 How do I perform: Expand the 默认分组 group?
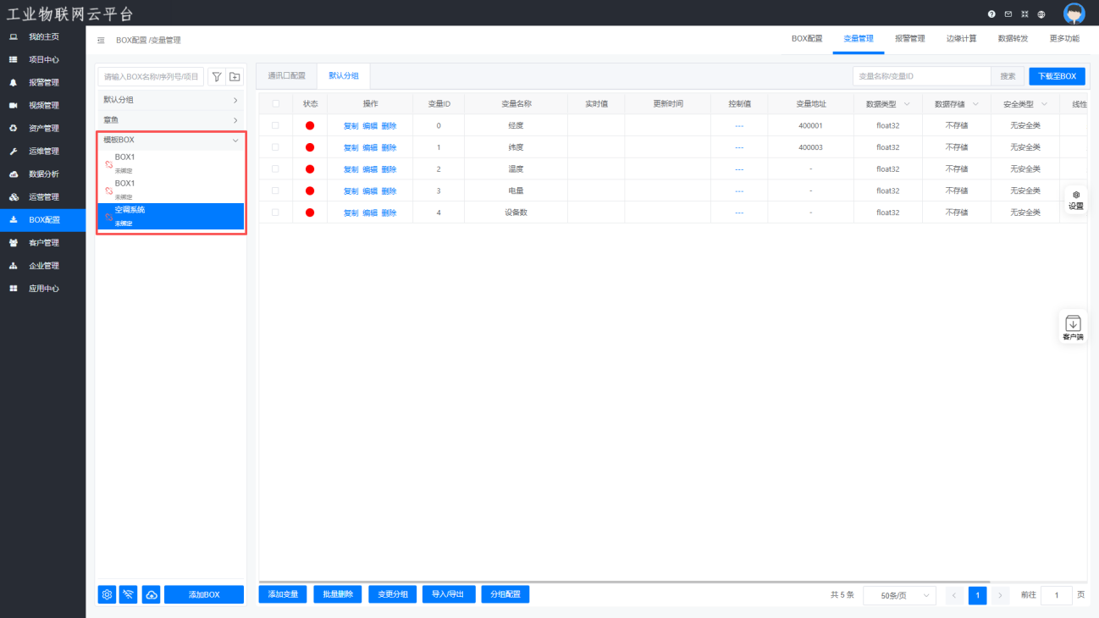170,100
